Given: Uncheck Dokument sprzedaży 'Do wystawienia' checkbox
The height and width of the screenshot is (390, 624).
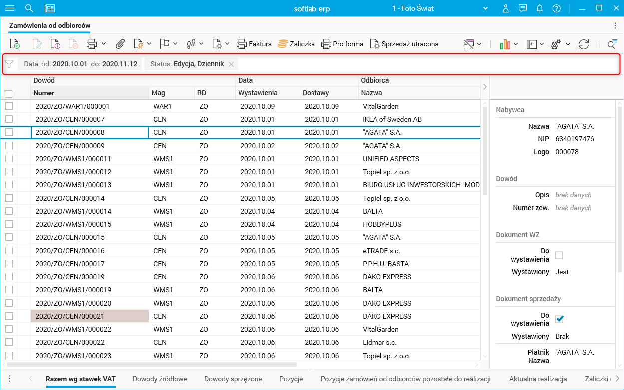Looking at the screenshot, I should click(559, 319).
